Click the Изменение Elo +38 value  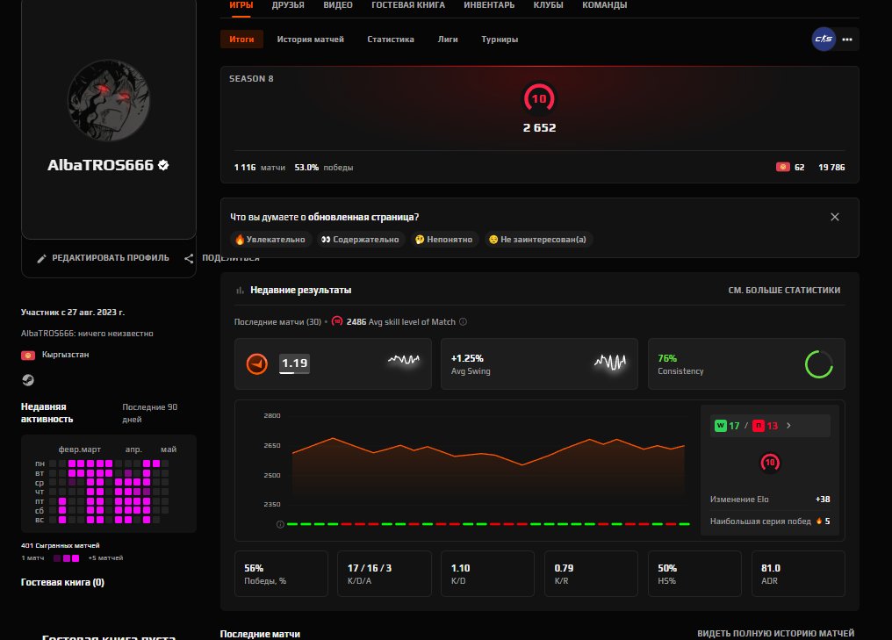[x=822, y=499]
